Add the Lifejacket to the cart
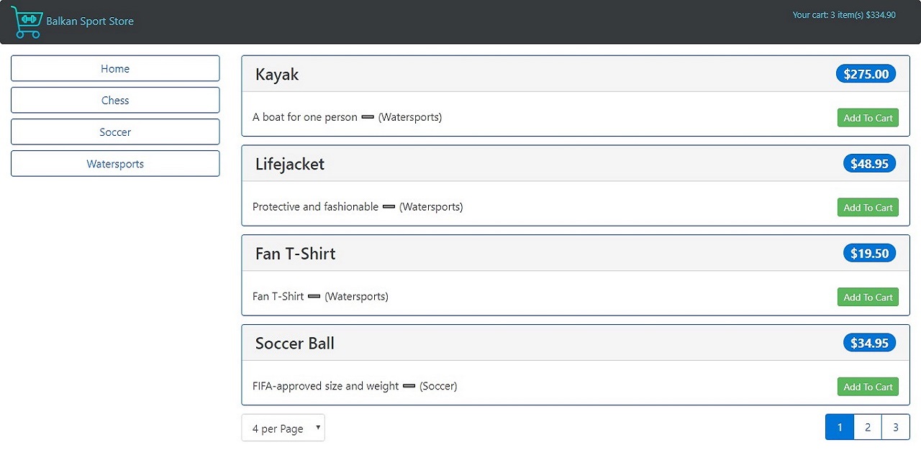The width and height of the screenshot is (921, 460). click(868, 207)
